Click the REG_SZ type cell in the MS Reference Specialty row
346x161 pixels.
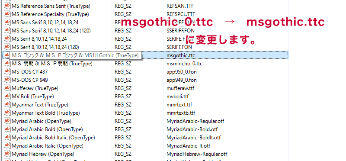coord(123,14)
